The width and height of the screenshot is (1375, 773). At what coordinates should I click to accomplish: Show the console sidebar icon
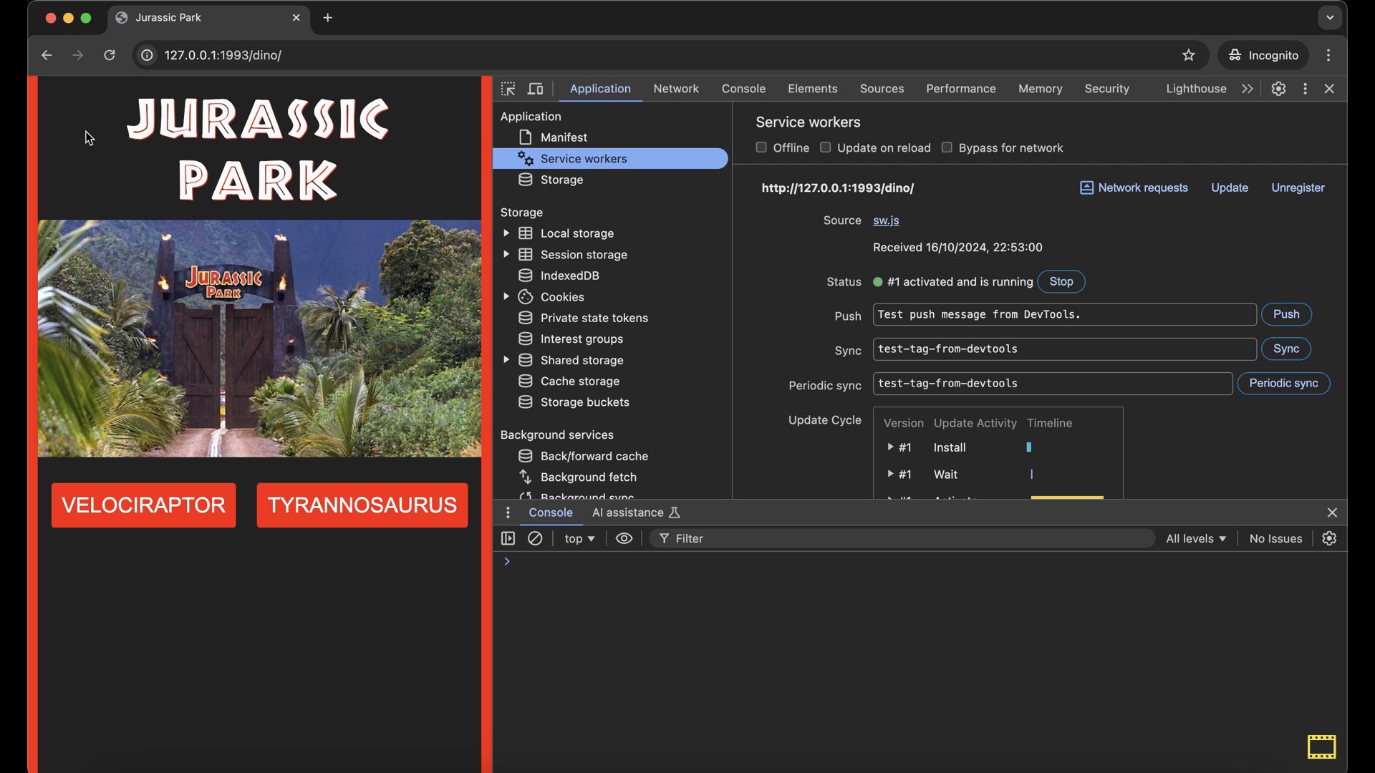pos(508,538)
